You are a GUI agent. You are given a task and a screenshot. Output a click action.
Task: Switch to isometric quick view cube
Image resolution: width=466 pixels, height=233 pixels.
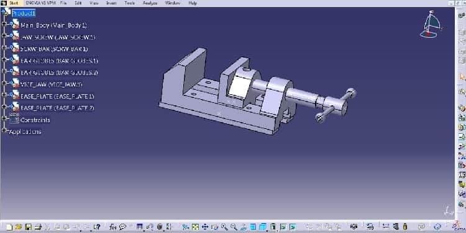tap(263, 227)
